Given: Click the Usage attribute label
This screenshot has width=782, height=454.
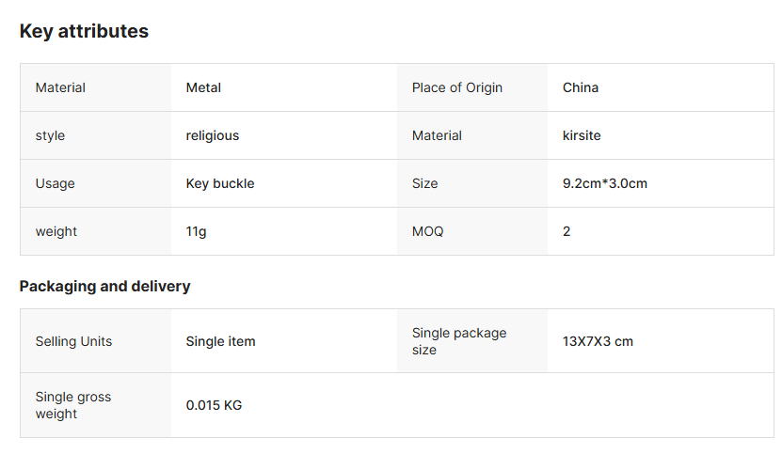Looking at the screenshot, I should tap(55, 183).
